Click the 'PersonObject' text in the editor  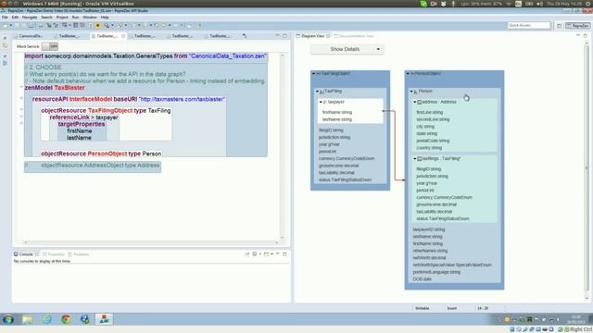point(107,154)
